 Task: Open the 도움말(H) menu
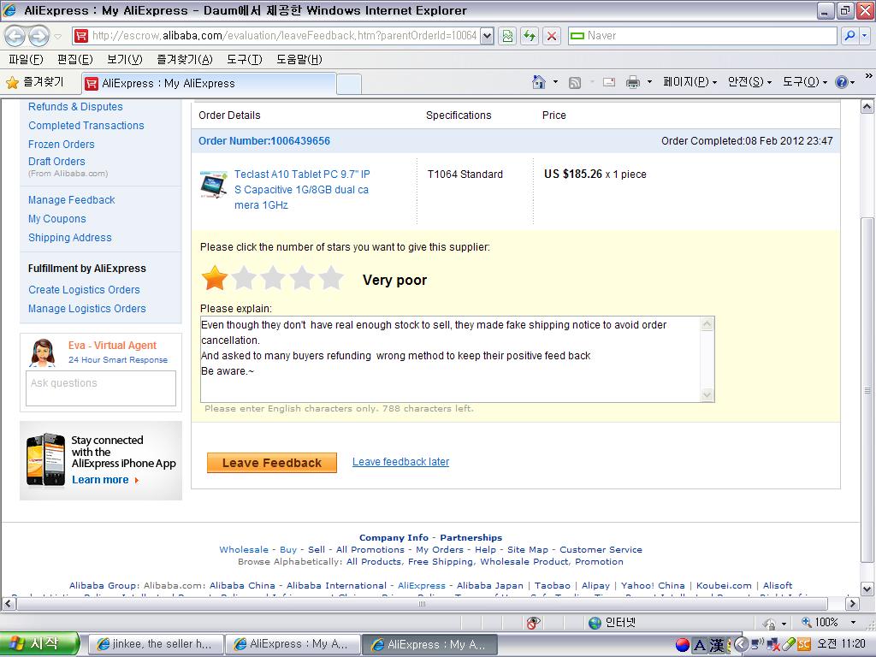(x=299, y=59)
